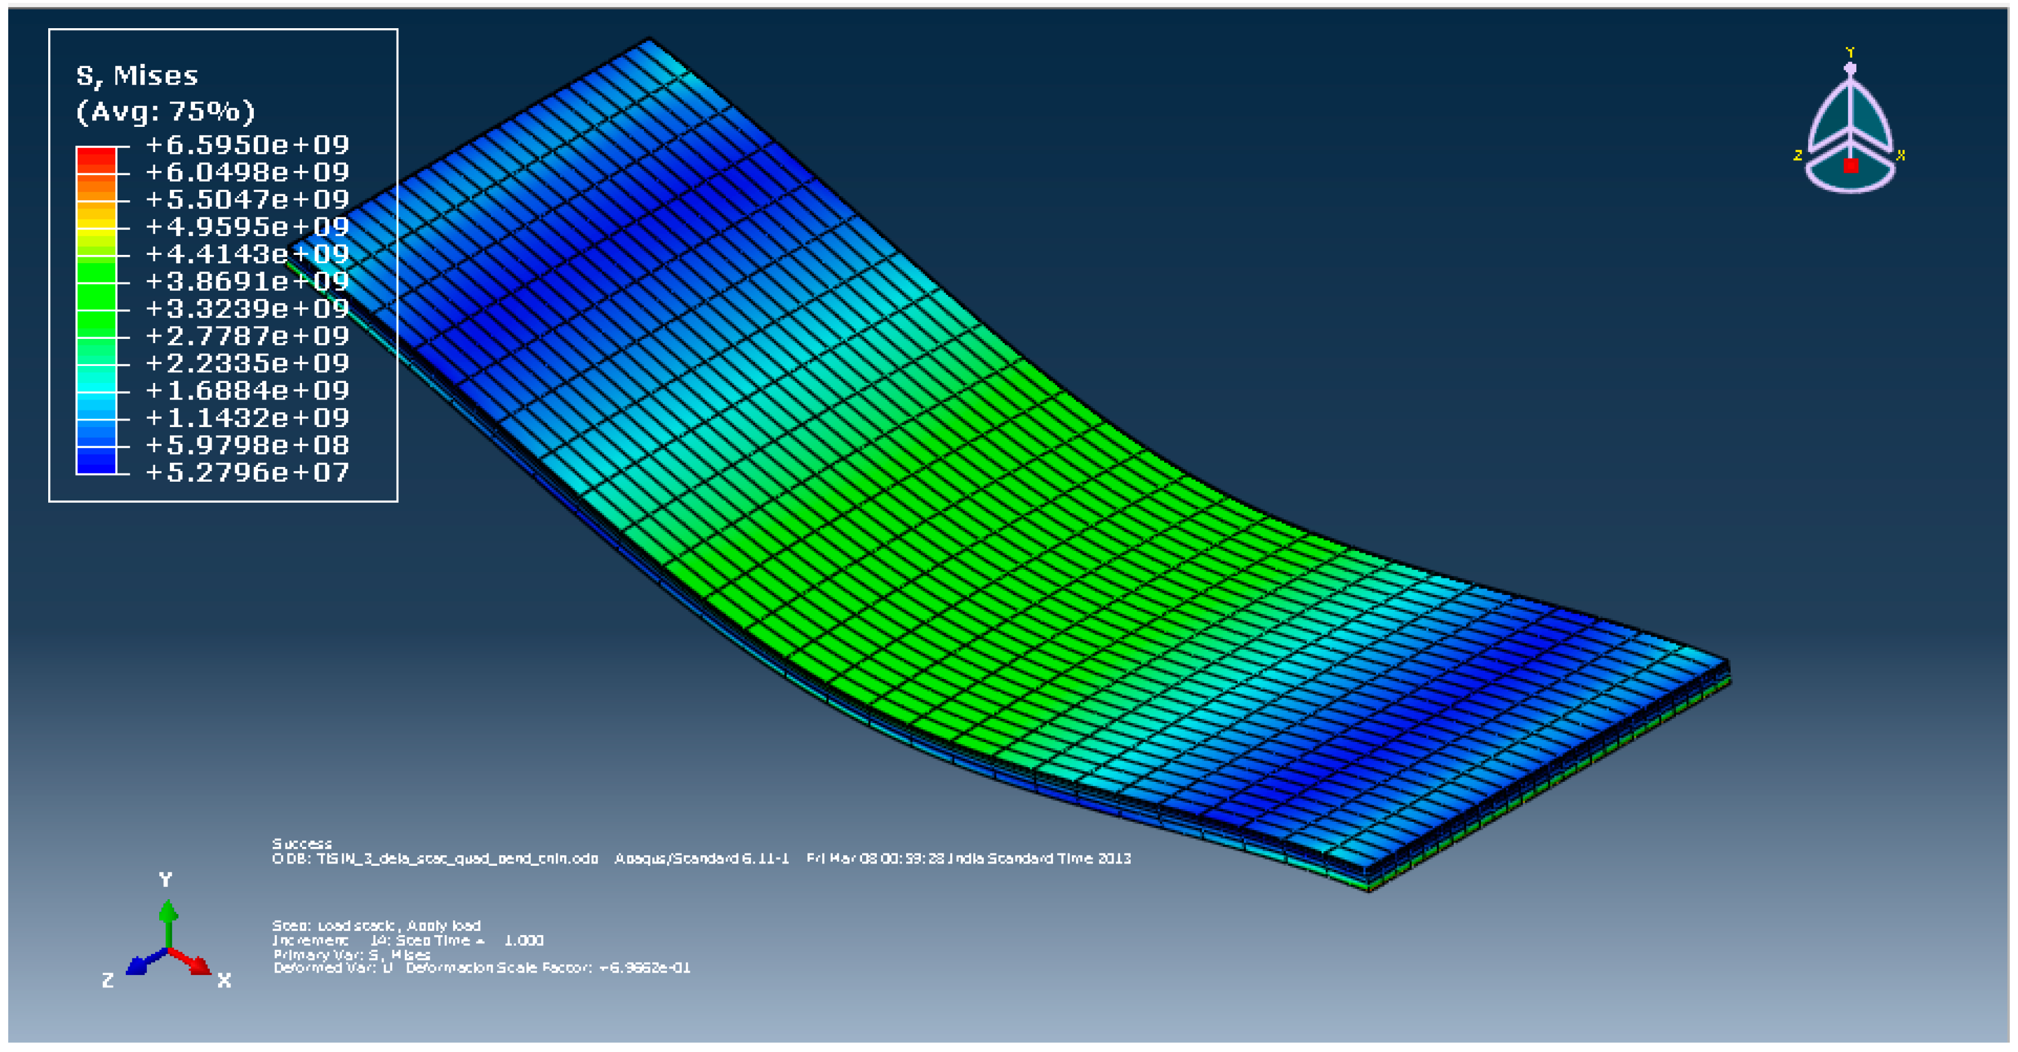Click the maximum value +6.5950e+09 in legend
Image resolution: width=2018 pixels, height=1052 pixels.
(247, 145)
